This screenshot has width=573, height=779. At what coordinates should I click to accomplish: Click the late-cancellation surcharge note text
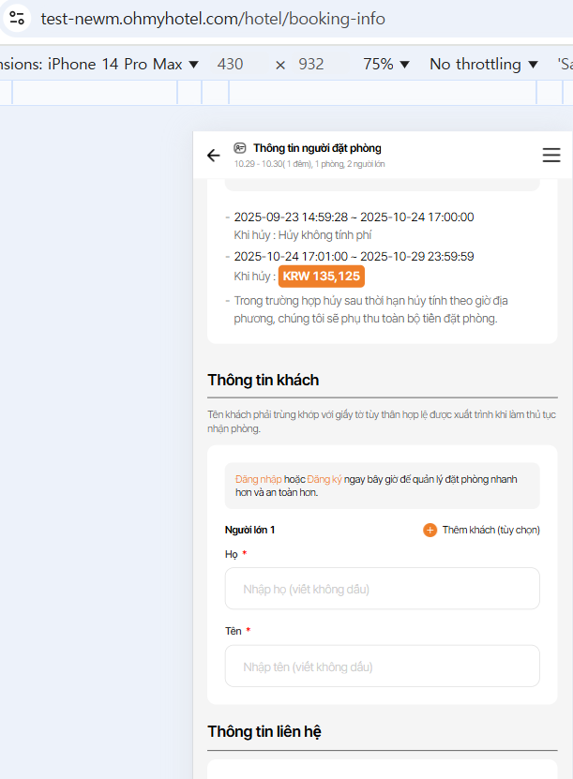[370, 309]
